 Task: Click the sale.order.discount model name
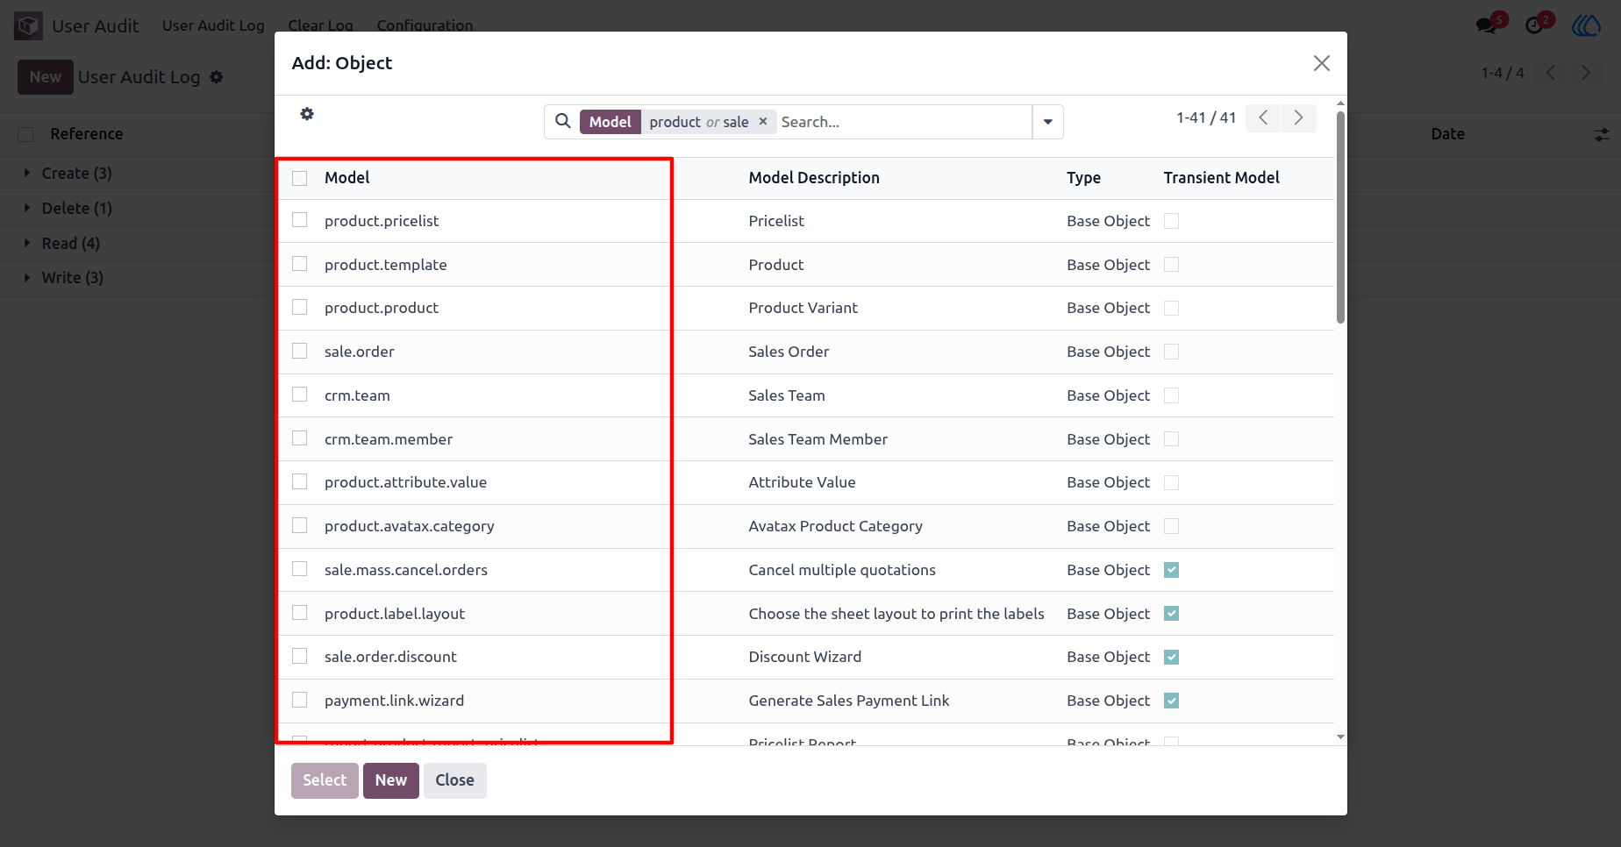(390, 657)
